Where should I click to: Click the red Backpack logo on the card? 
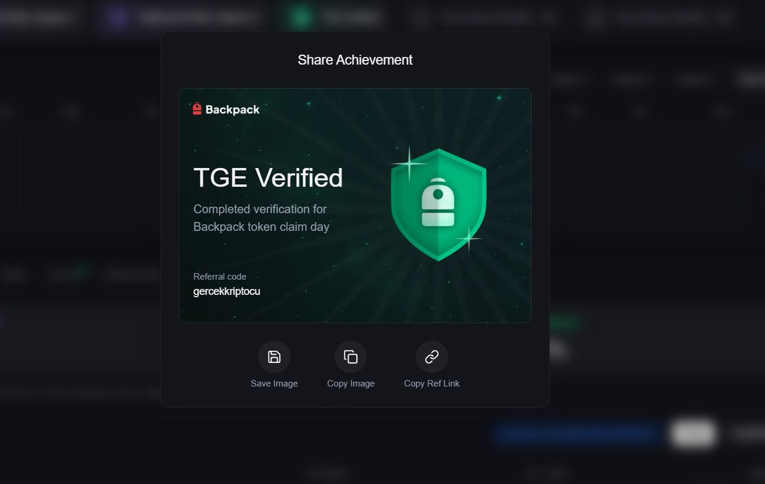click(197, 109)
